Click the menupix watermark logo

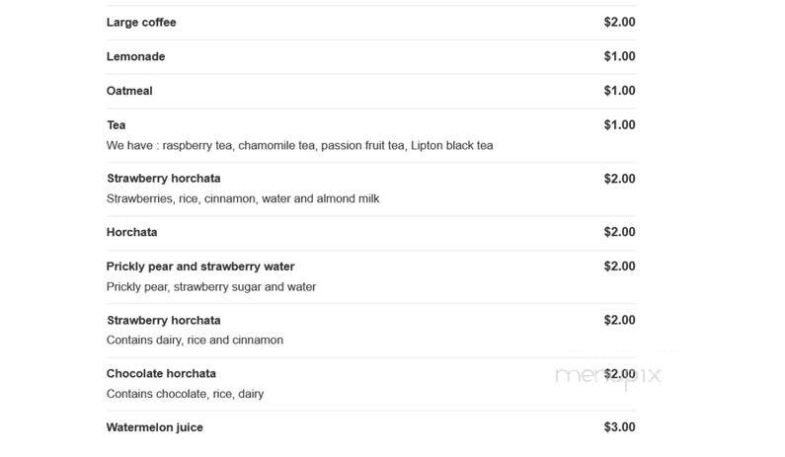(608, 376)
